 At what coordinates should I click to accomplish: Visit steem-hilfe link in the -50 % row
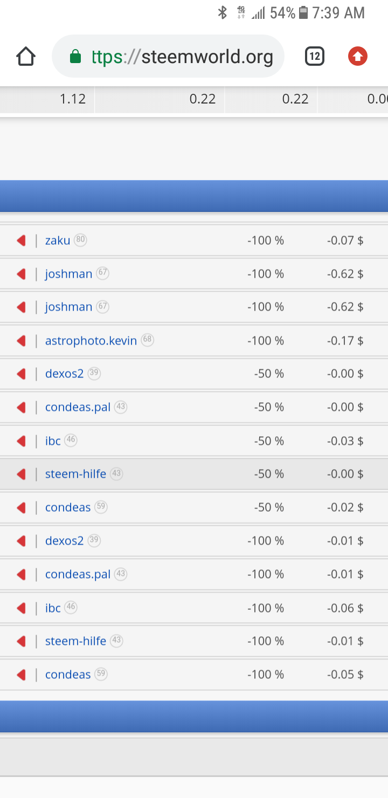point(75,474)
